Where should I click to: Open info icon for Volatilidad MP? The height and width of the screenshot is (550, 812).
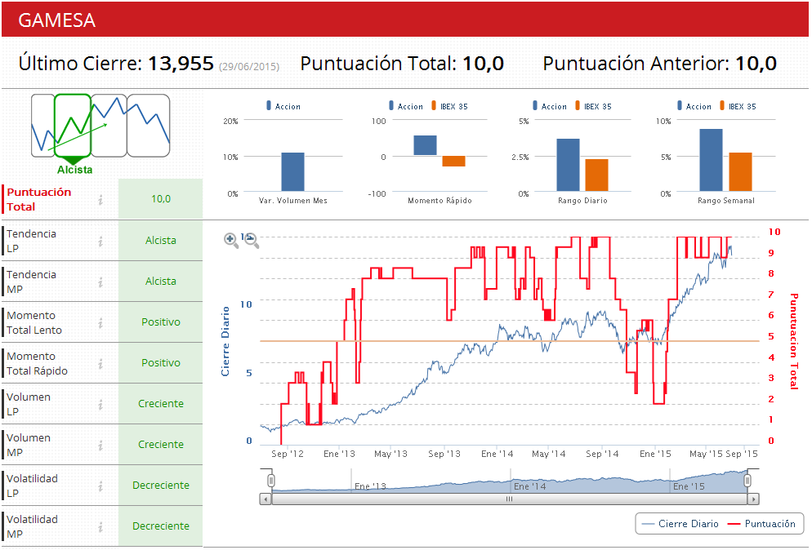pyautogui.click(x=100, y=527)
